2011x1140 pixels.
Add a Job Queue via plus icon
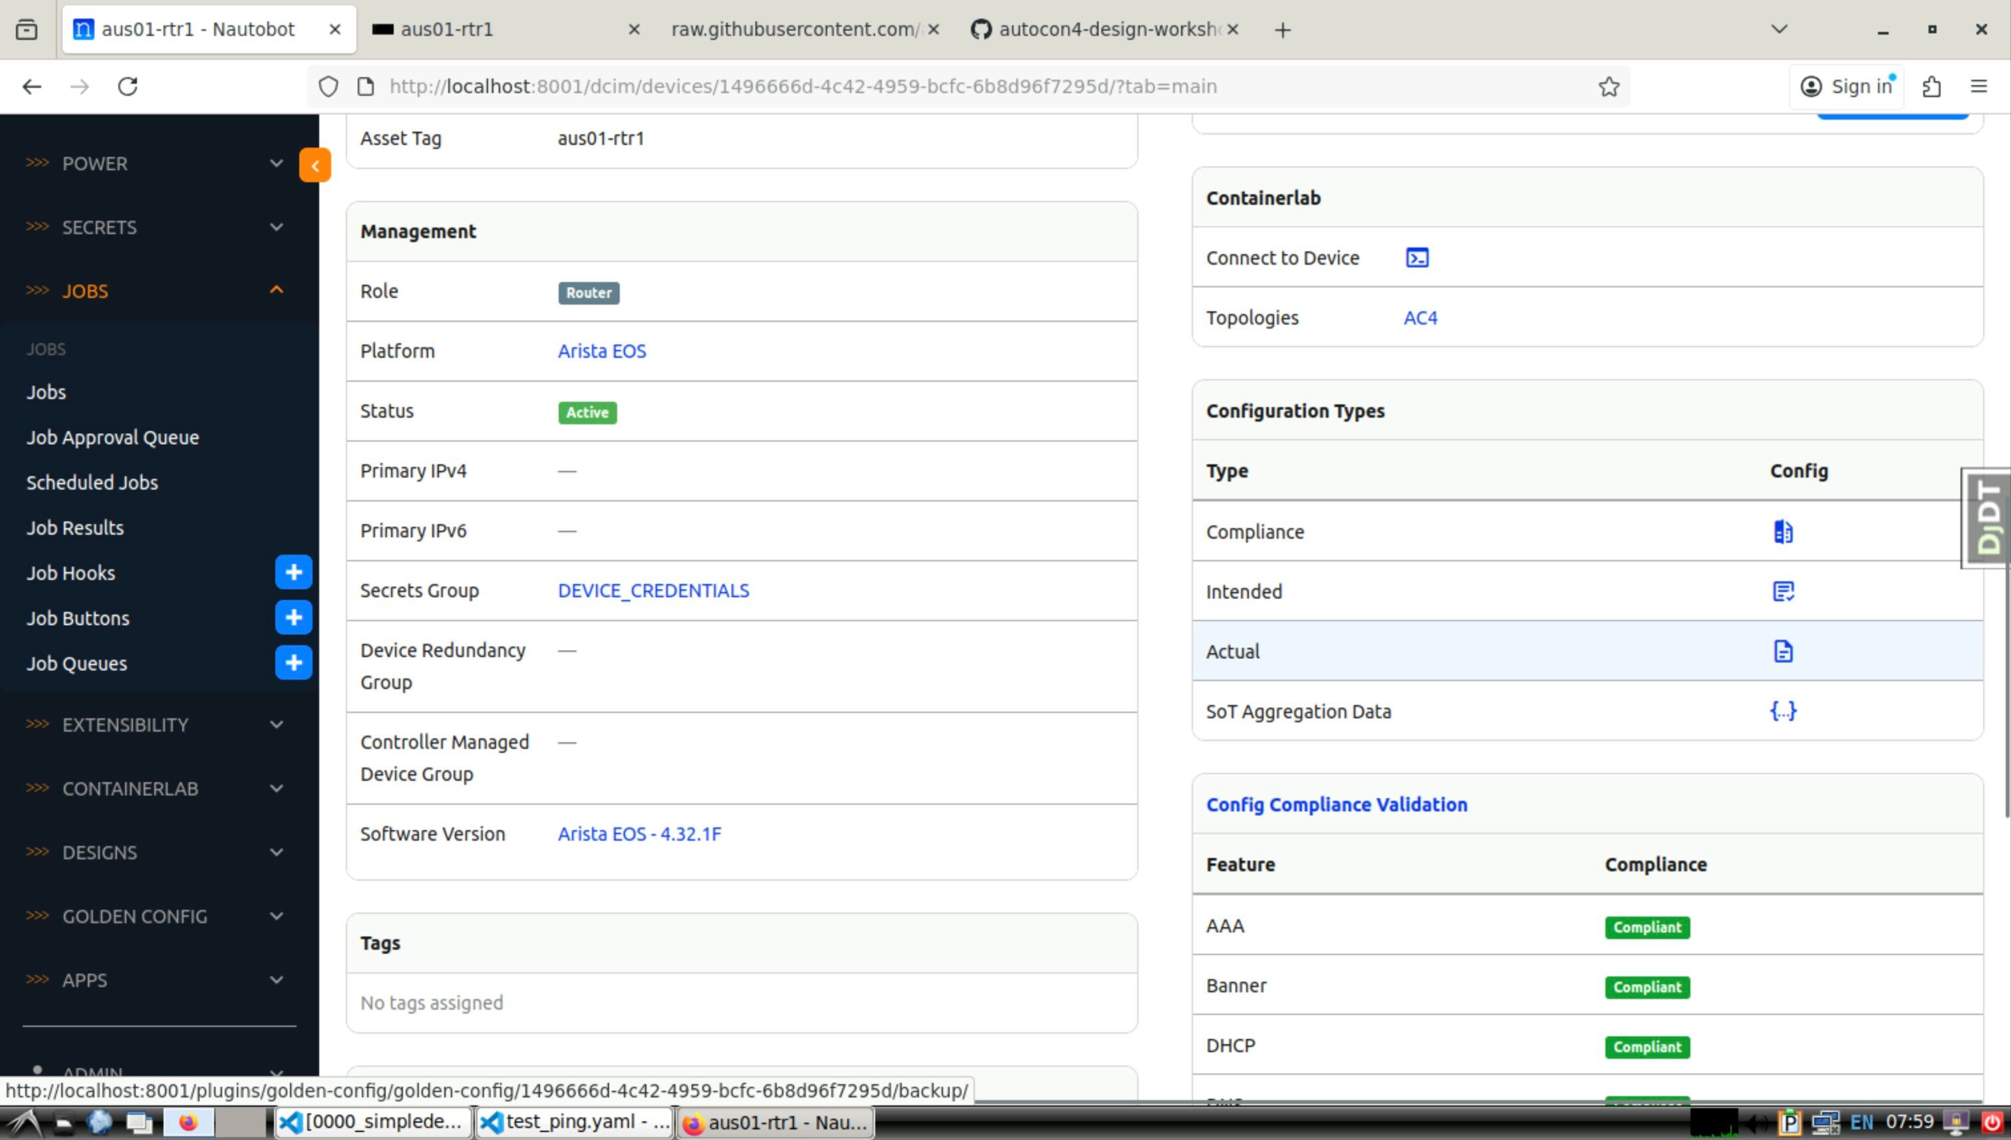tap(293, 663)
